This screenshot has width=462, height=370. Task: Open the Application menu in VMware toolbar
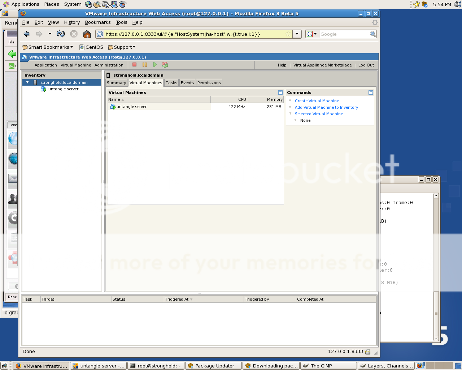pos(46,65)
